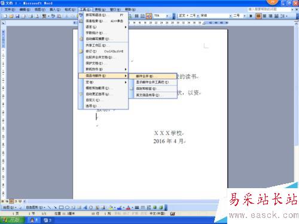Open 比较并合并文档 menu entry
Screen dimensions: 299x224
click(x=103, y=57)
